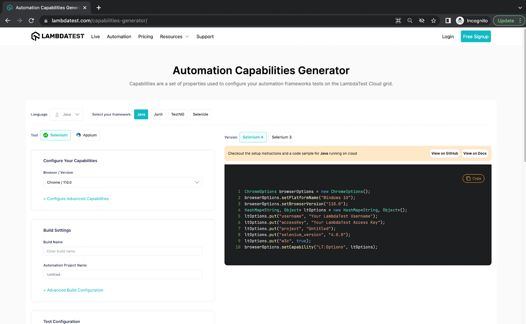526x324 pixels.
Task: Open the Browser / Version dropdown
Action: pos(123,182)
